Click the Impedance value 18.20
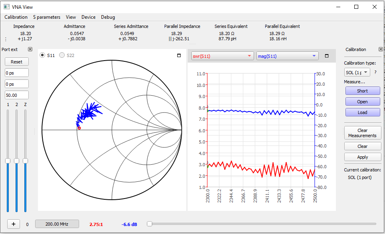This screenshot has height=234, width=385. coord(26,33)
